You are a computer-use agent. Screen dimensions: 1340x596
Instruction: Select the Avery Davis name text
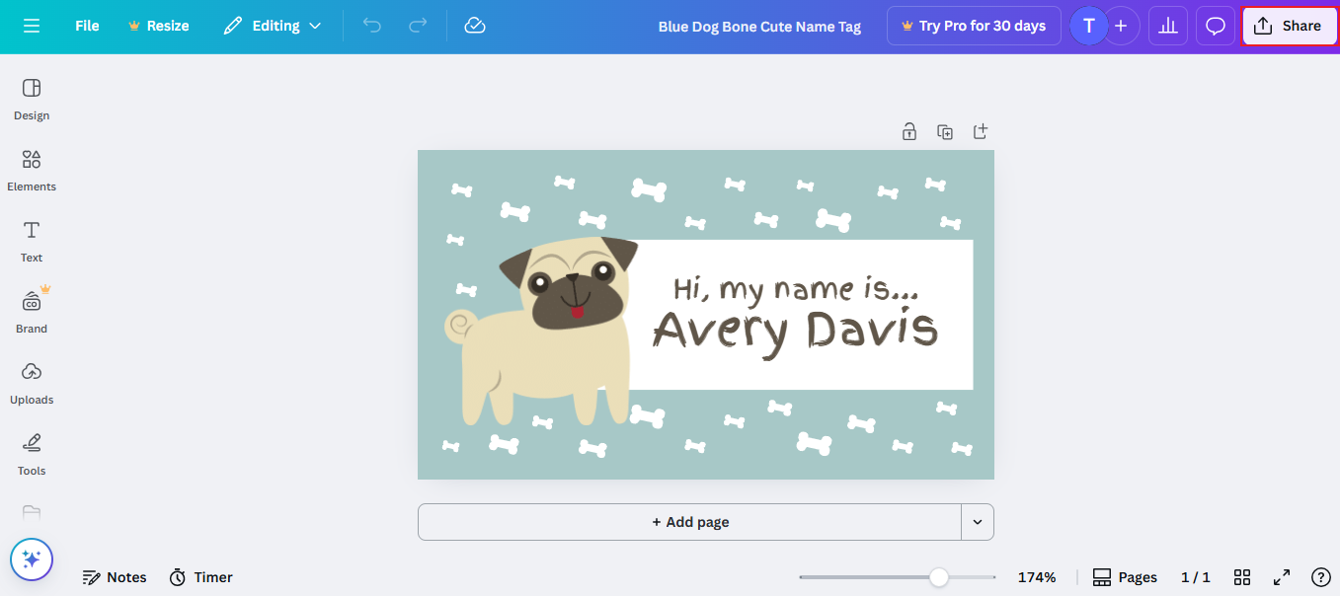(795, 330)
